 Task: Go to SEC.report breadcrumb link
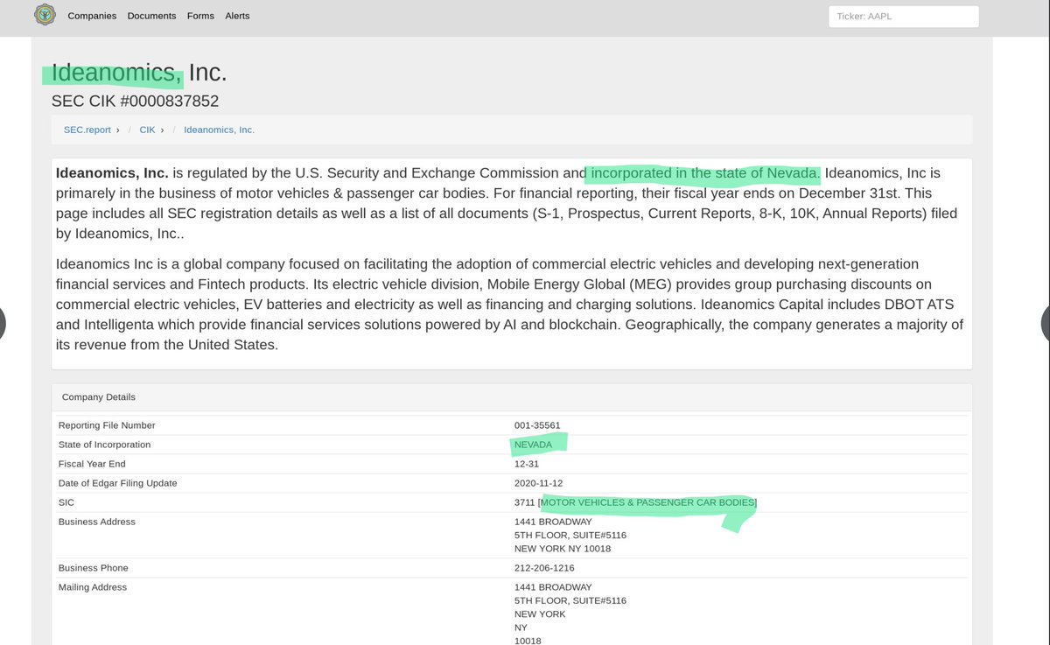click(87, 130)
